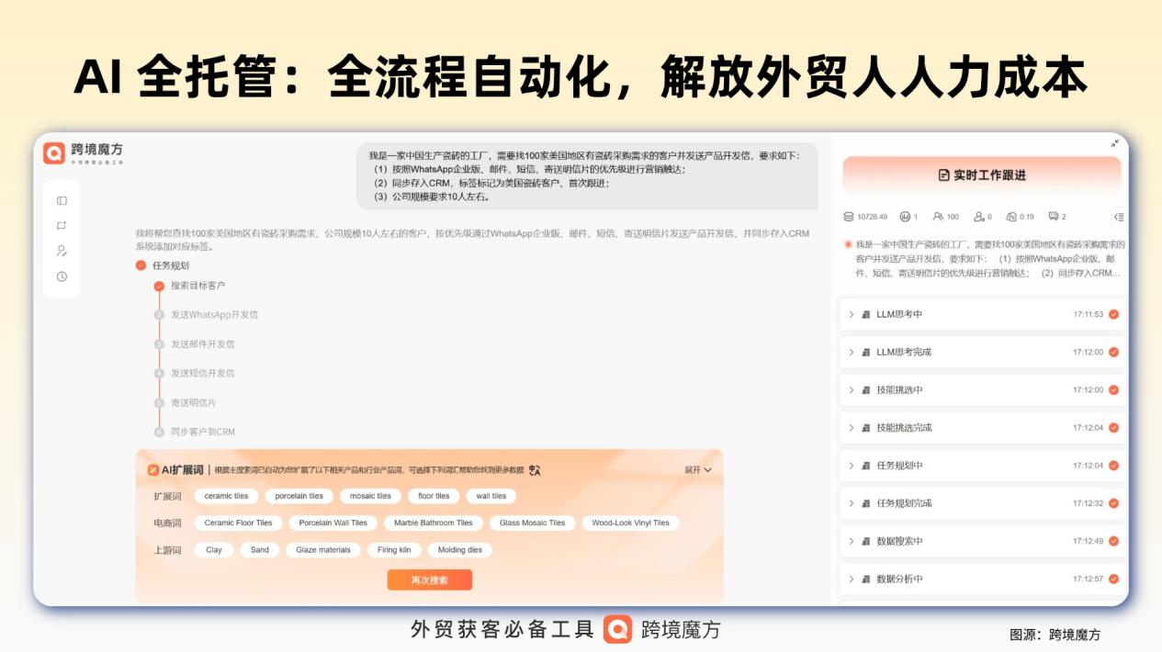Expand the 技能挑选完成 log entry

[x=852, y=428]
